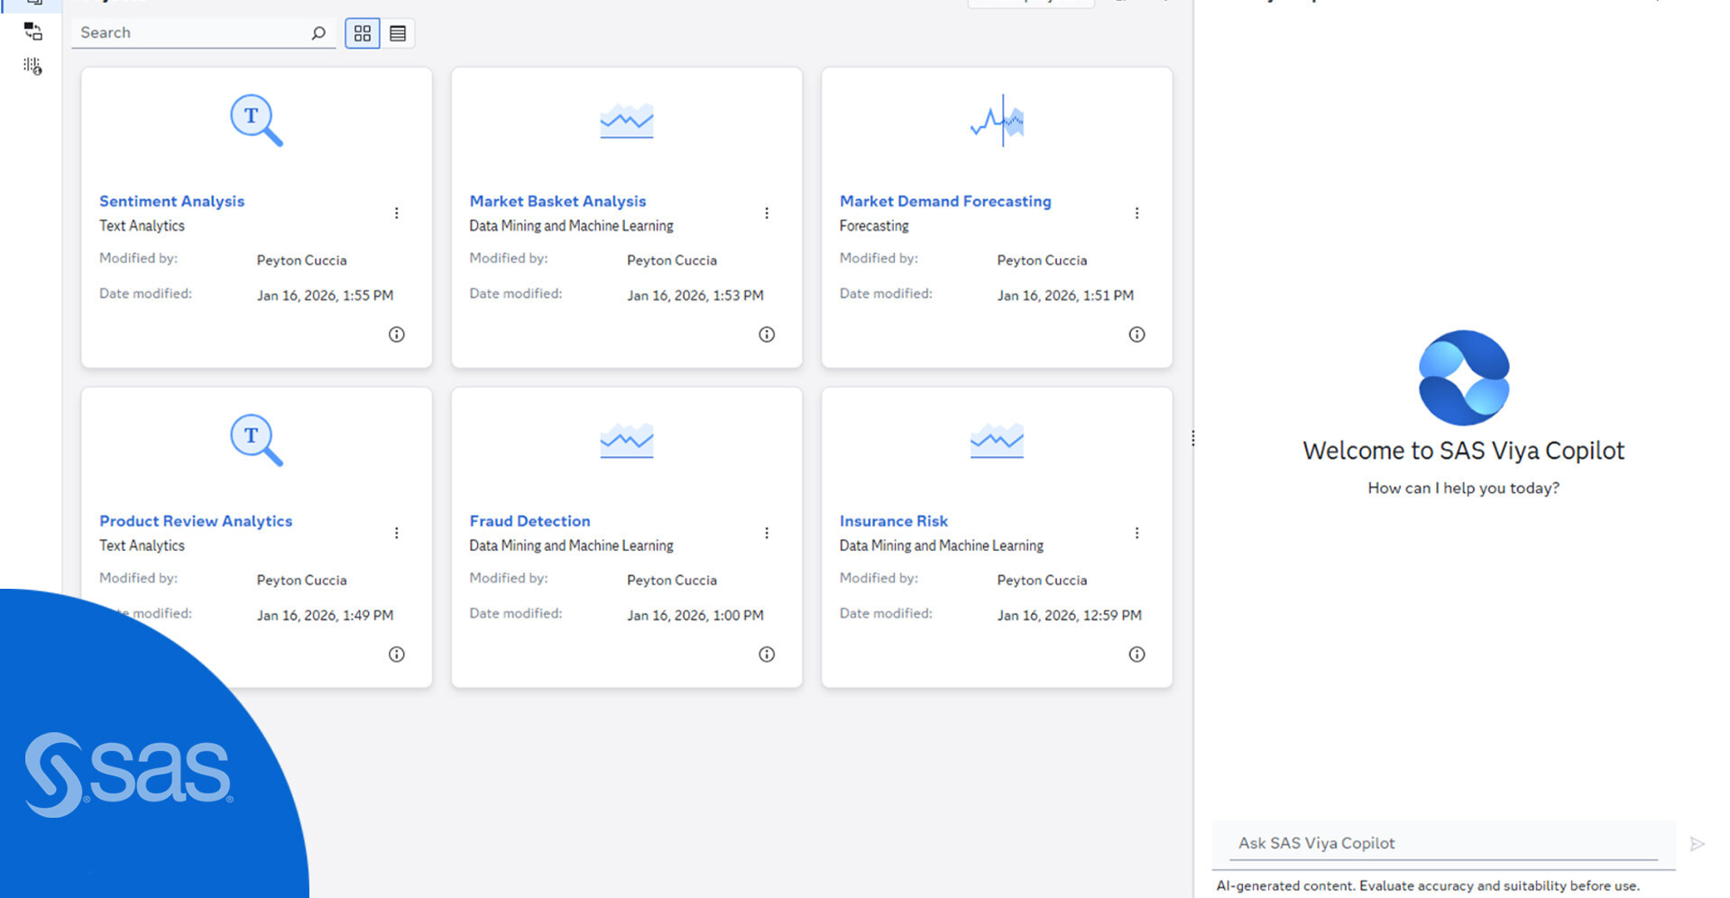Open the pipeline flow sidebar icon
1730x898 pixels.
(33, 32)
